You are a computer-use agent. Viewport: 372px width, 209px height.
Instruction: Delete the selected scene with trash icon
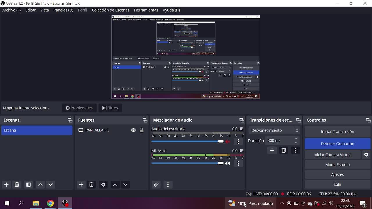[17, 185]
